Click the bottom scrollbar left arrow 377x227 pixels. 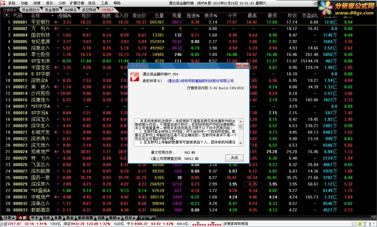pos(141,218)
